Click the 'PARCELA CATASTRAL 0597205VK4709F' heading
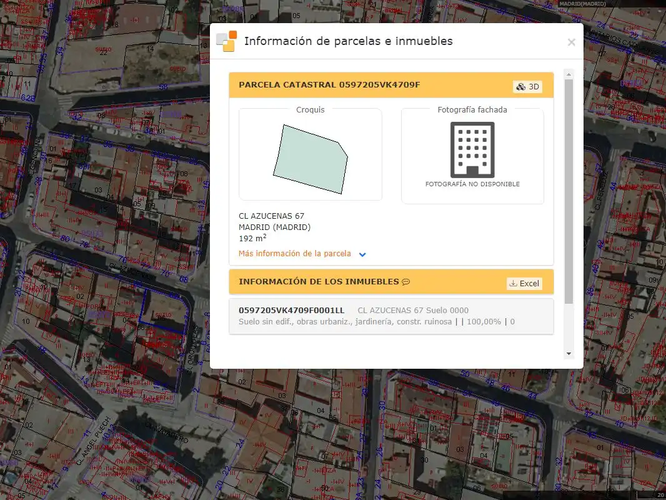The width and height of the screenshot is (666, 500). (x=329, y=84)
